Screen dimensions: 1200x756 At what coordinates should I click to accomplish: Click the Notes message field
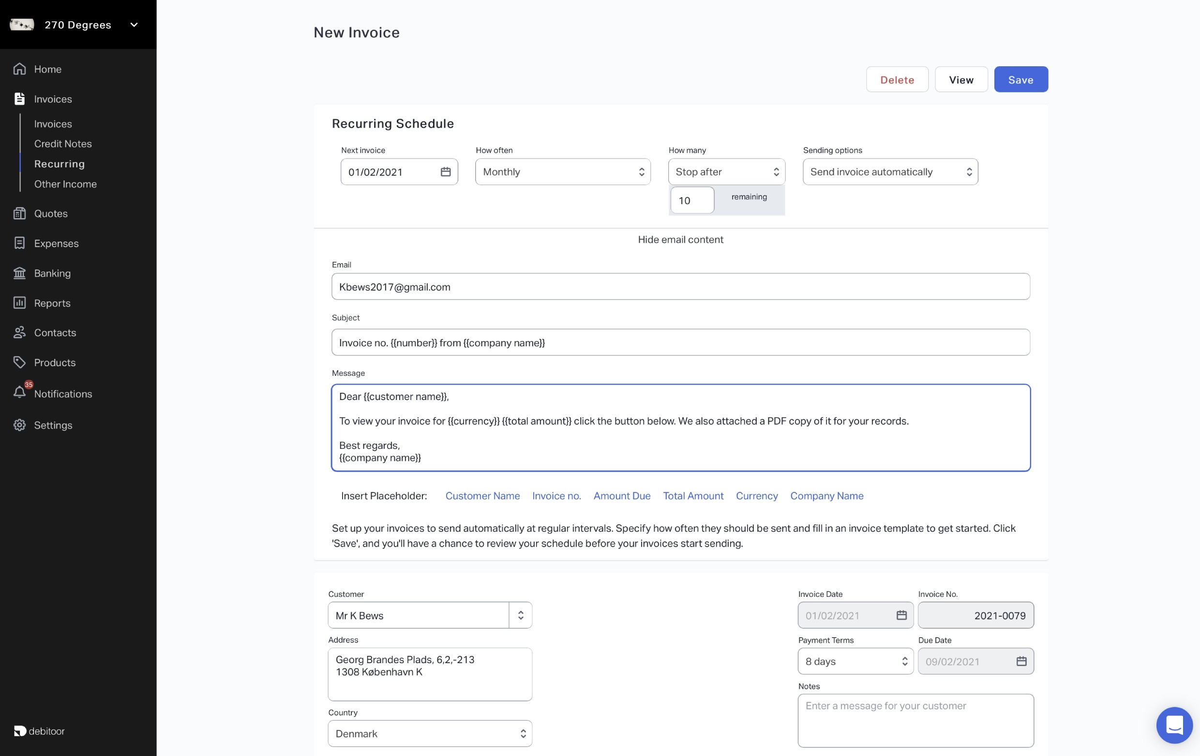[915, 721]
